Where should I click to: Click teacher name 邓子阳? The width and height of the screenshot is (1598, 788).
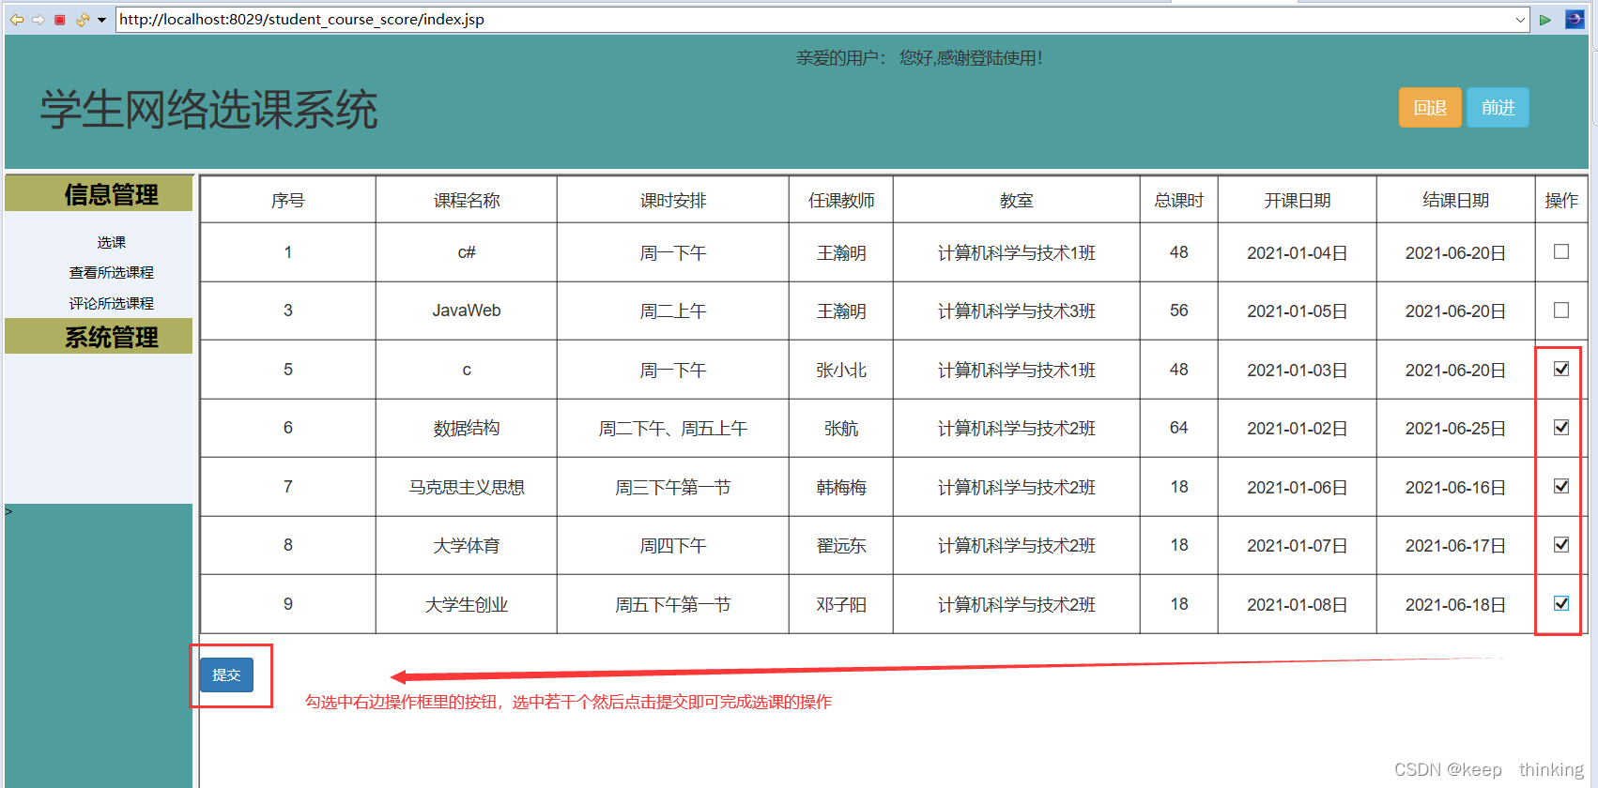tap(841, 604)
